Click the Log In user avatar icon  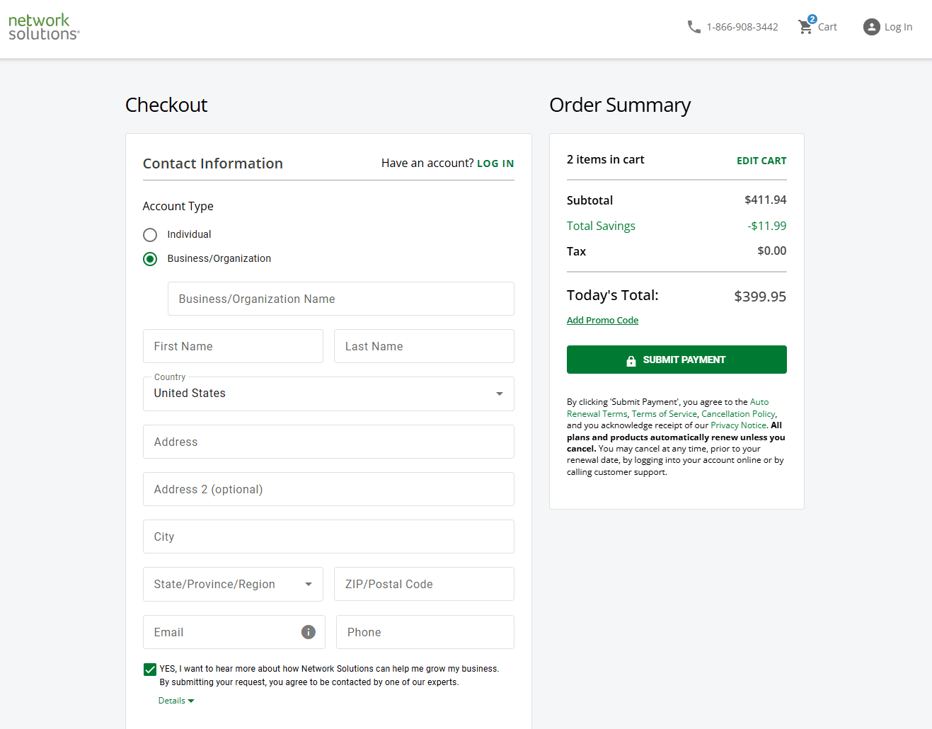coord(871,27)
